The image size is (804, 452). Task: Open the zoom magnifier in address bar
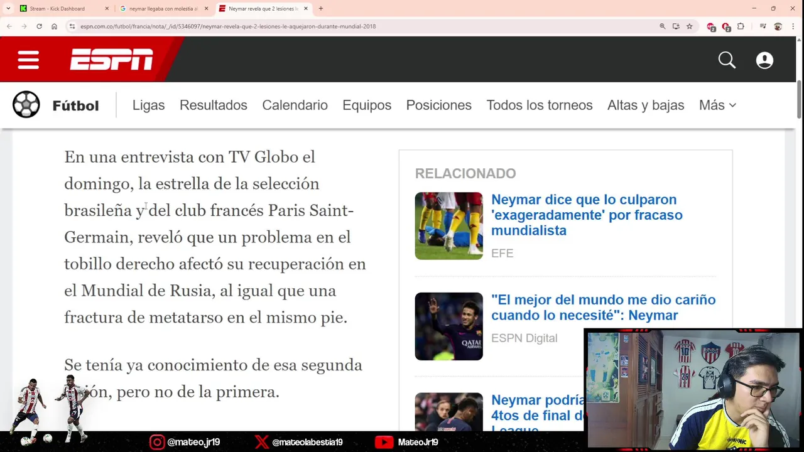662,26
